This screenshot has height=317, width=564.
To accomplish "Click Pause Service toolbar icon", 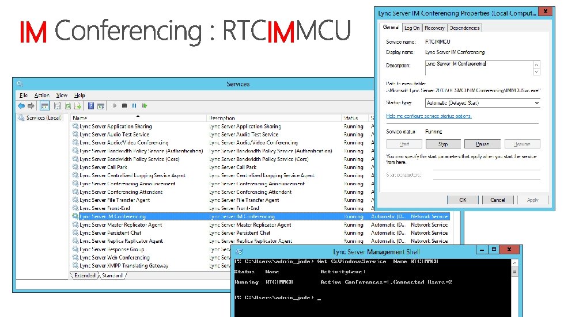I will (x=134, y=105).
